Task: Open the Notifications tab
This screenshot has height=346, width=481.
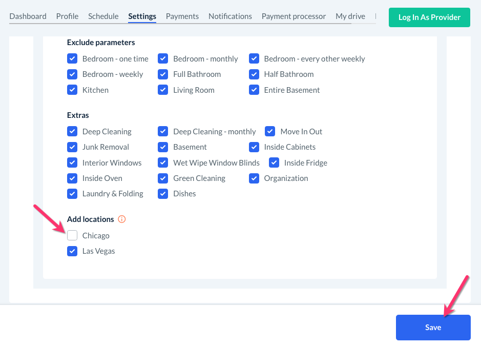Action: [230, 16]
